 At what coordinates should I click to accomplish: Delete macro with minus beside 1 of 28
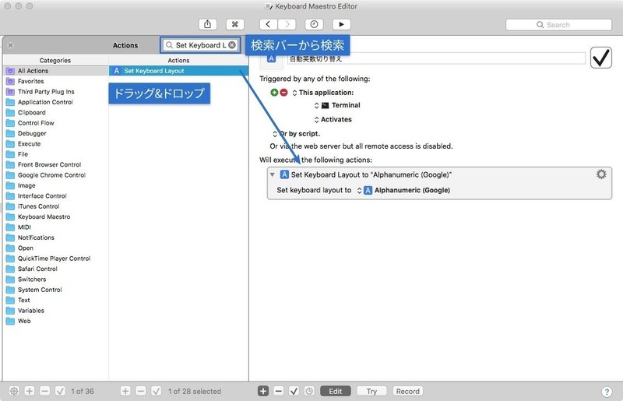tap(141, 391)
